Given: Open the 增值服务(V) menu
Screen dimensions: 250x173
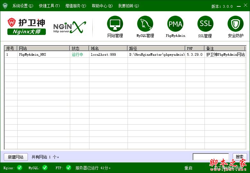Looking at the screenshot, I should [76, 6].
